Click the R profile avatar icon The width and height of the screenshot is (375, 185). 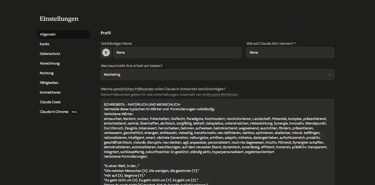click(106, 52)
